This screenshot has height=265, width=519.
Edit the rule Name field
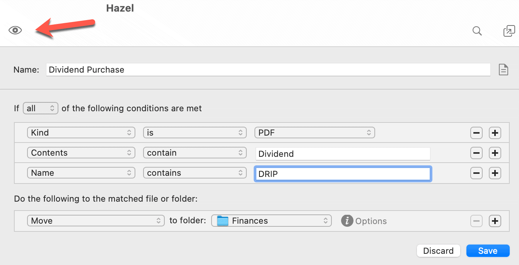click(268, 70)
